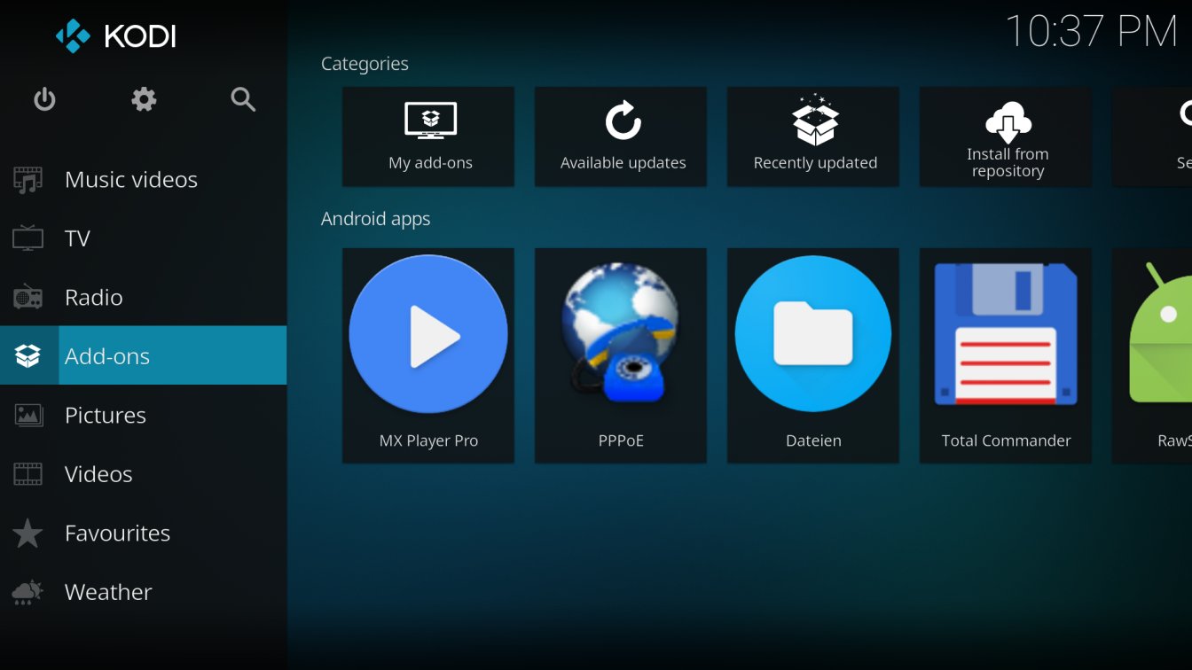Open My add-ons category tile
This screenshot has width=1192, height=670.
[x=428, y=136]
